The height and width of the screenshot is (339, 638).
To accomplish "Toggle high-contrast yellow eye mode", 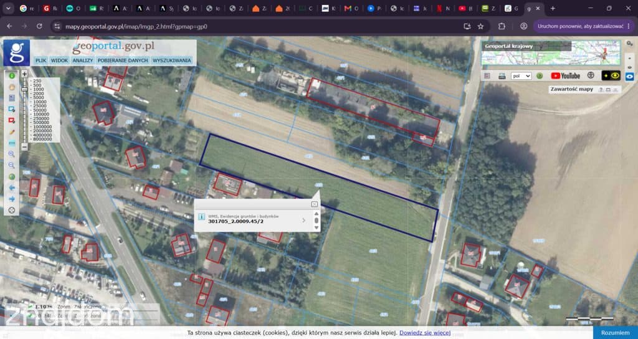I will coord(611,75).
